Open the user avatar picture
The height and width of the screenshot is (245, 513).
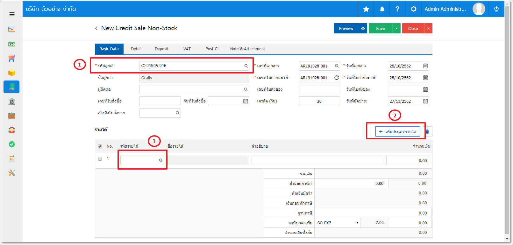tap(479, 9)
